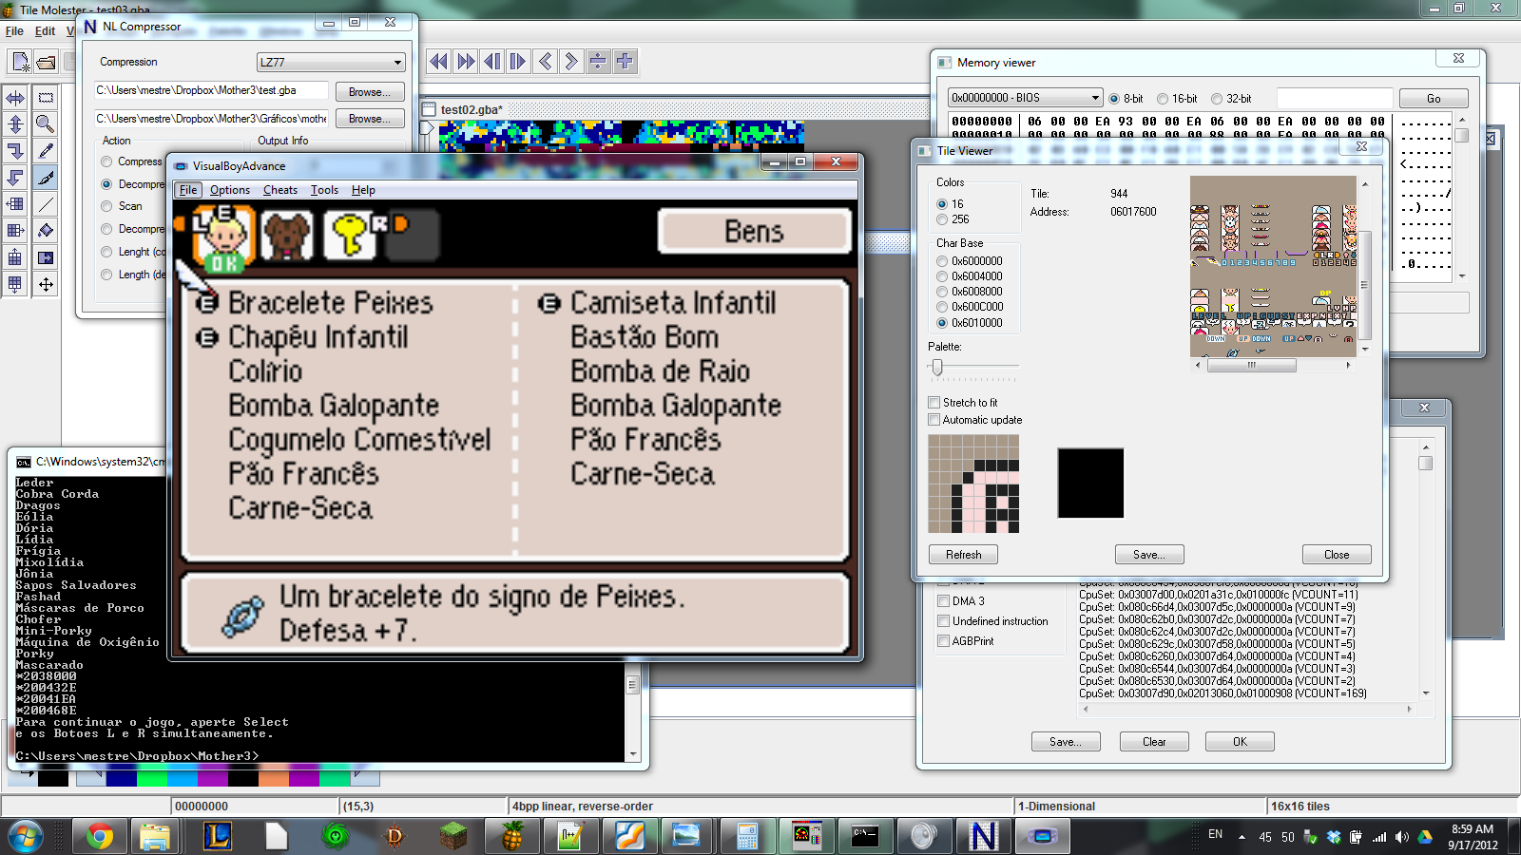The height and width of the screenshot is (855, 1521).
Task: Click Close in Tile Viewer
Action: pos(1337,555)
